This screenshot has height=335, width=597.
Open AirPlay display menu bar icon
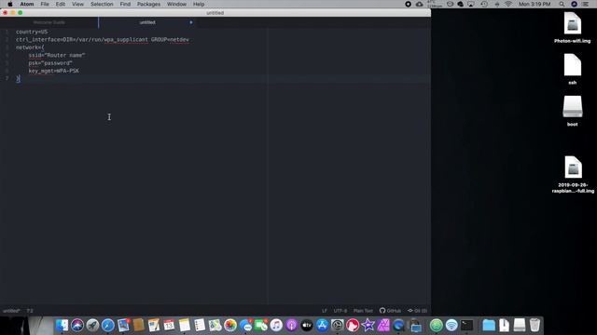pos(471,4)
